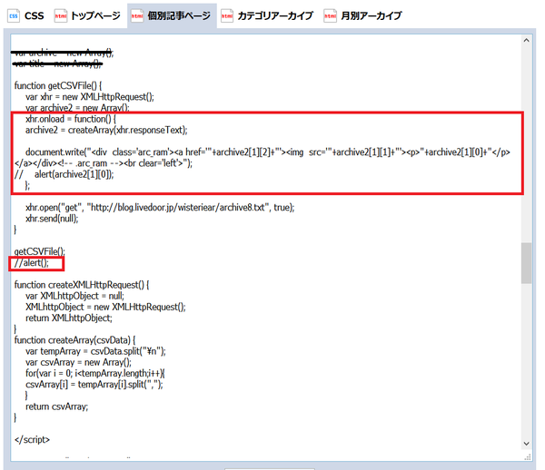Click the struck-out 'var title = new Array();' line
Screen dimensions: 545x470
(58, 64)
